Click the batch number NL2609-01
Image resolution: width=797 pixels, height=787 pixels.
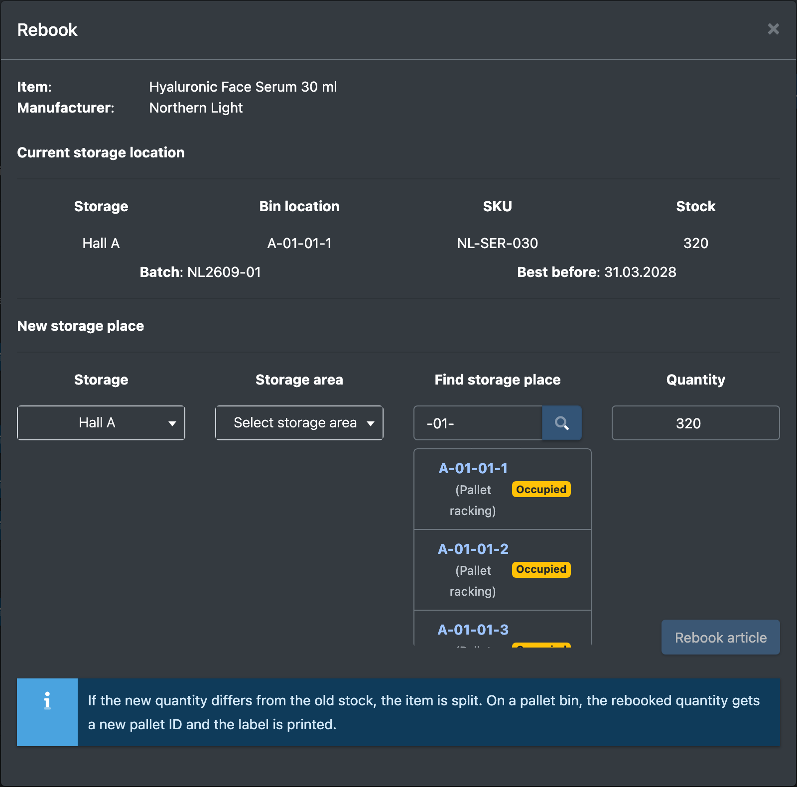click(224, 272)
